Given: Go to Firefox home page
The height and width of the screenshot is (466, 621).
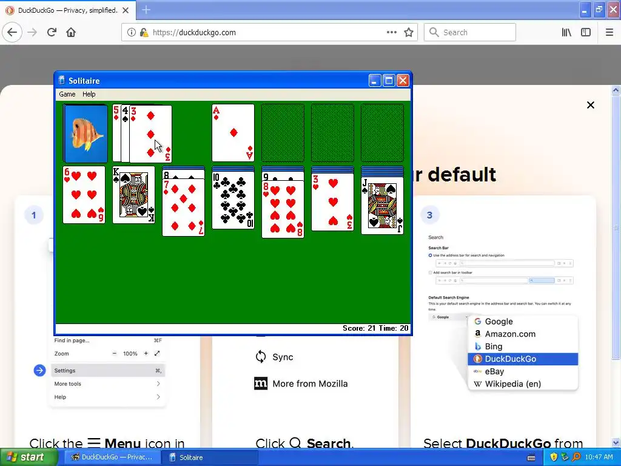Looking at the screenshot, I should 71,32.
